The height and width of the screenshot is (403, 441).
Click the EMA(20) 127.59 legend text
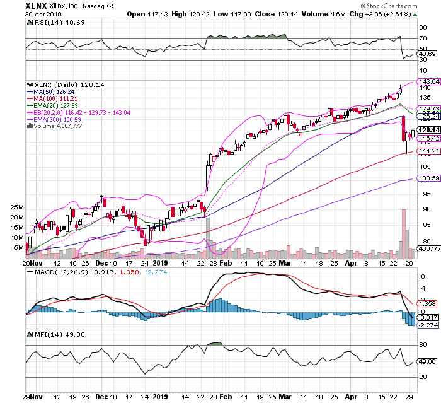tap(55, 105)
